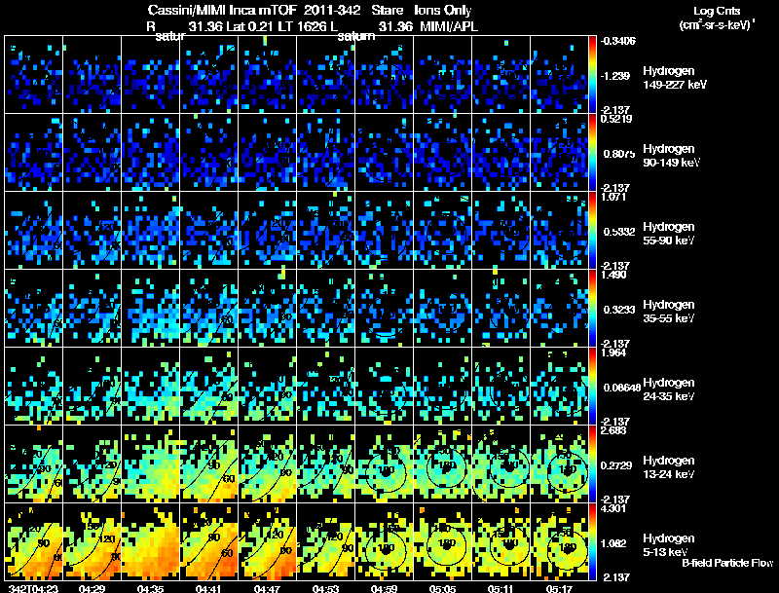Click the 'Hydrogen 24-35 keV' row label
Viewport: 779px width, 593px height.
click(x=669, y=389)
